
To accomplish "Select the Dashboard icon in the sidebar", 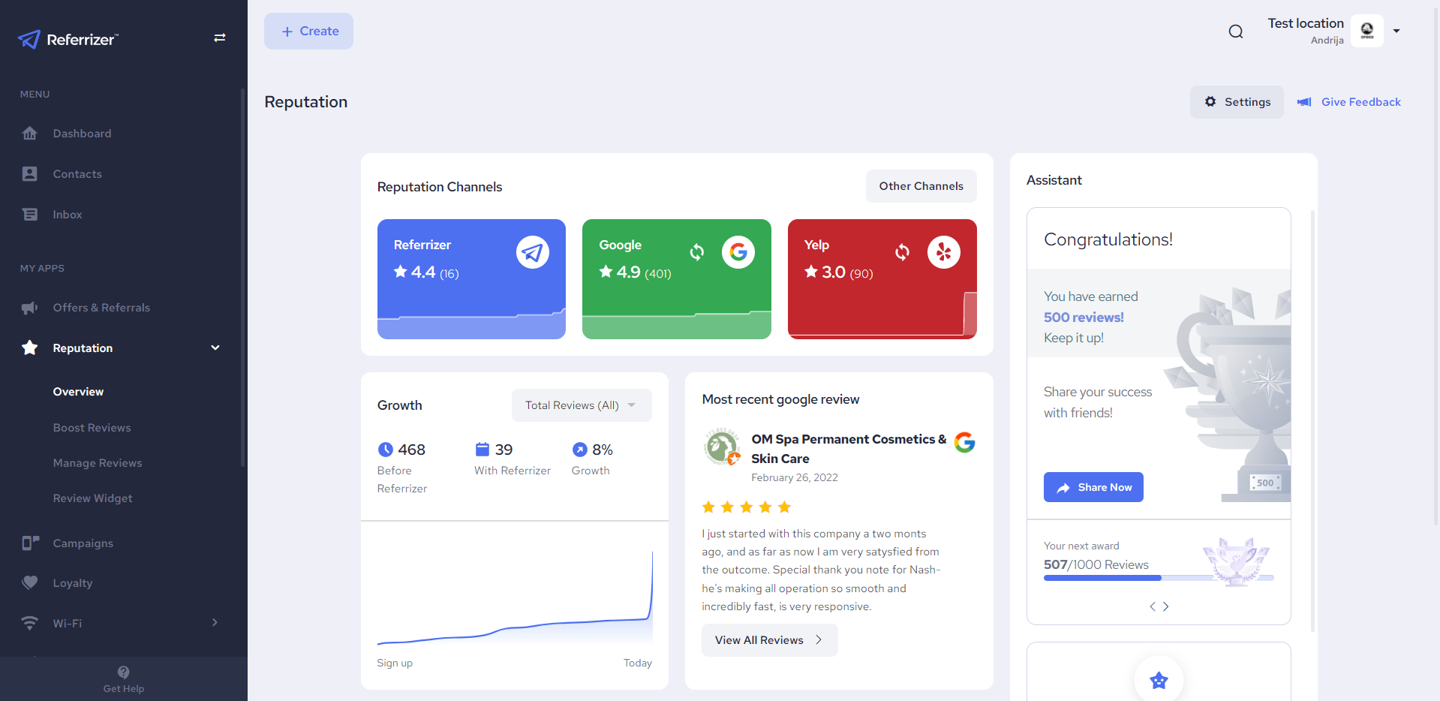I will coord(30,133).
